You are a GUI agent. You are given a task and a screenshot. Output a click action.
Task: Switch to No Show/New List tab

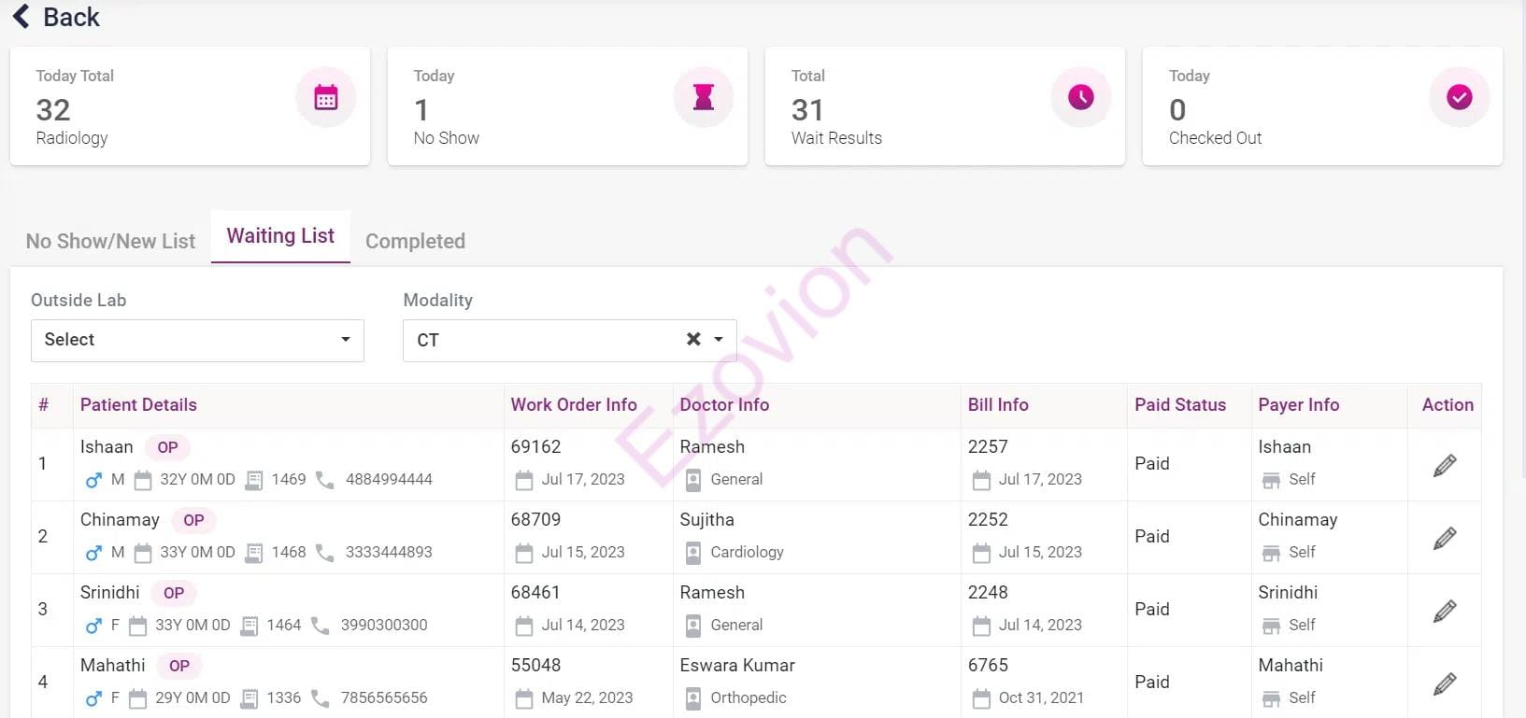click(x=110, y=241)
